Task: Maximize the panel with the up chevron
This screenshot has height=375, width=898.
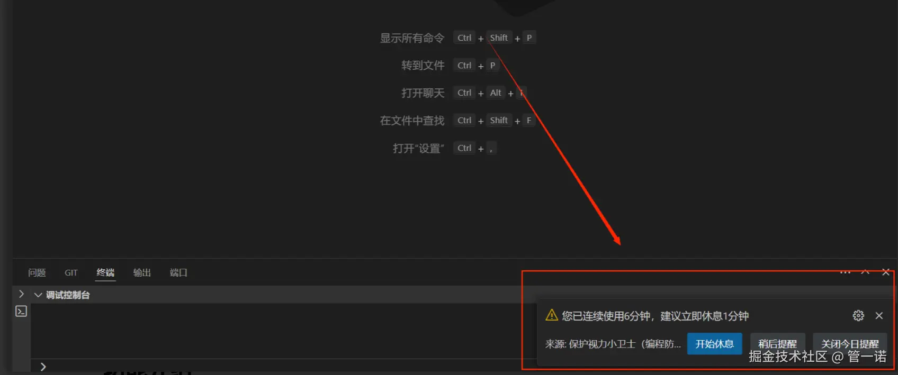Action: 865,272
